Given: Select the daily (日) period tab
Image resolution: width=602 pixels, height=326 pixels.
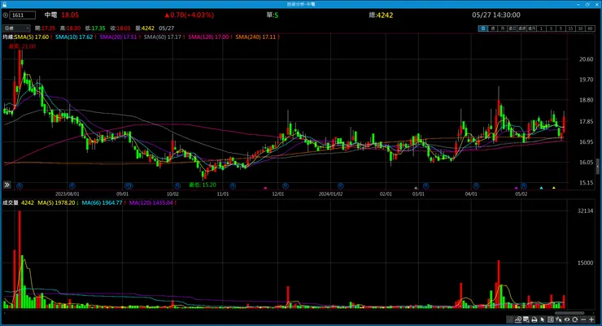Looking at the screenshot, I should [x=483, y=28].
